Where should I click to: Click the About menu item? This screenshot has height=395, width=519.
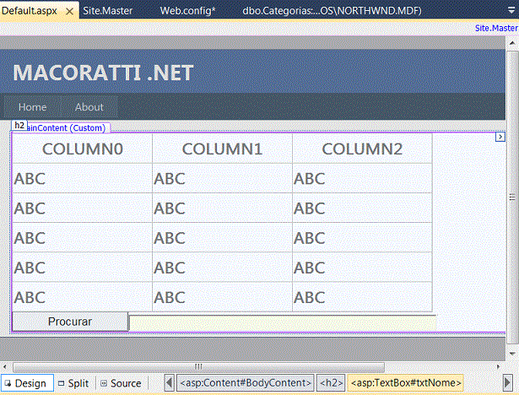(89, 107)
